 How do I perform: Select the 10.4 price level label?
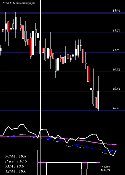[x=116, y=108]
